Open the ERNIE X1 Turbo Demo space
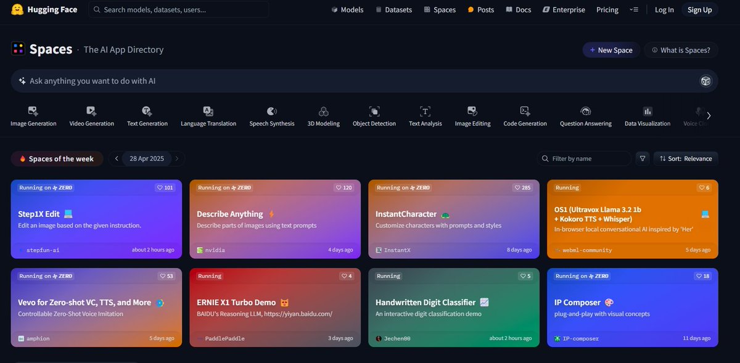 tap(275, 308)
